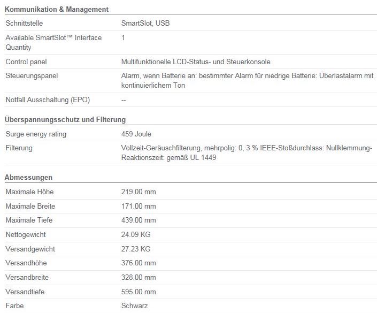The height and width of the screenshot is (313, 377).
Task: Click the Steuerungspanel row label
Action: pos(32,76)
